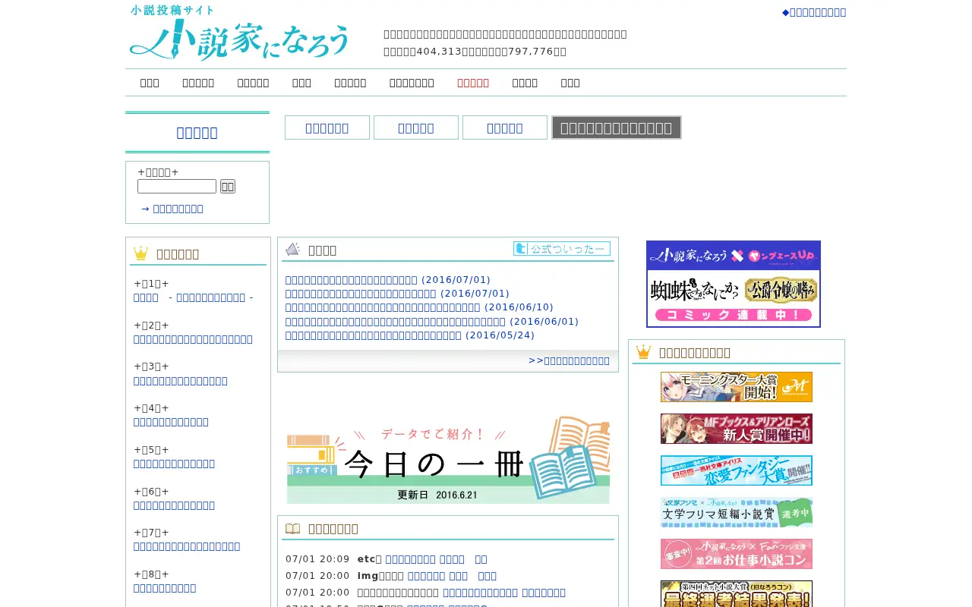The width and height of the screenshot is (972, 607).
Task: Click the 'img' entry updated 07/01 20:00
Action: (x=452, y=576)
